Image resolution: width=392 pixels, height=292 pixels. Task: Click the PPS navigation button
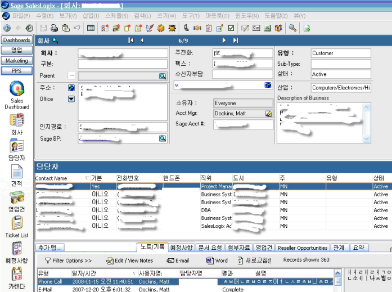coord(17,71)
